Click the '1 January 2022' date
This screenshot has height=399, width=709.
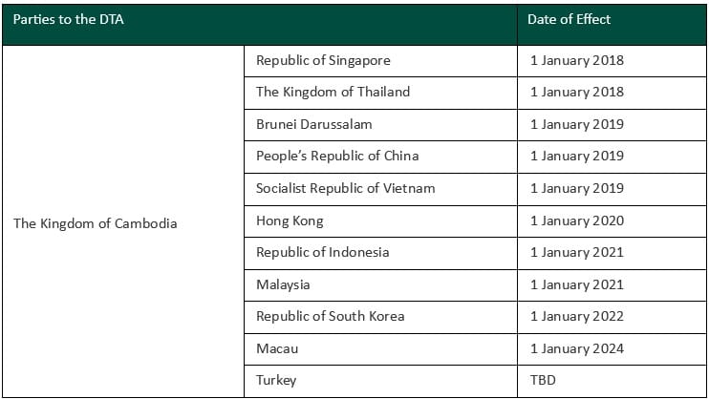coord(576,316)
